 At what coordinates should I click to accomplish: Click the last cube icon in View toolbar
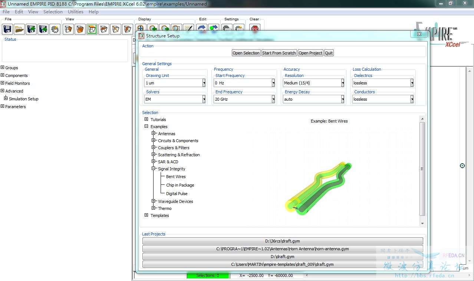[128, 29]
